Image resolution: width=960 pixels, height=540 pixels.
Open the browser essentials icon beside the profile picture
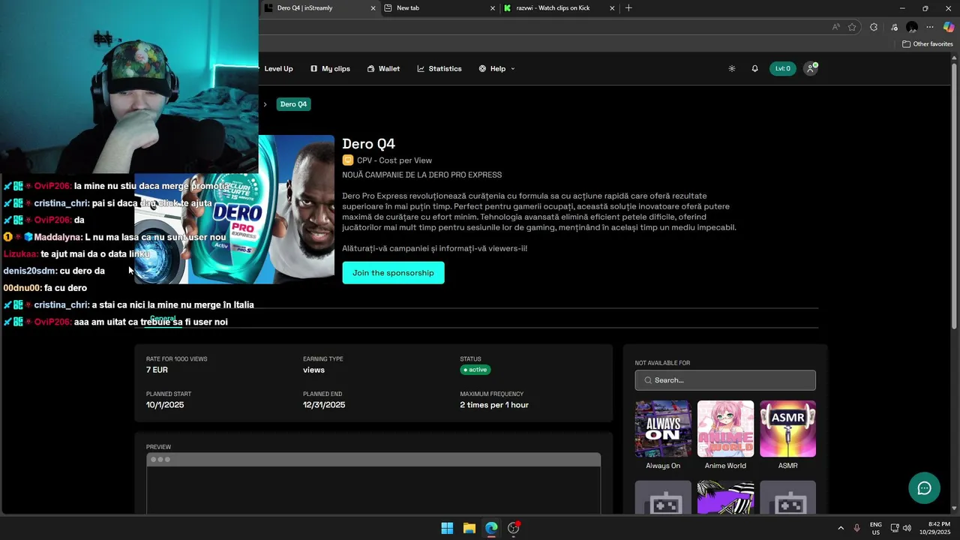(894, 27)
